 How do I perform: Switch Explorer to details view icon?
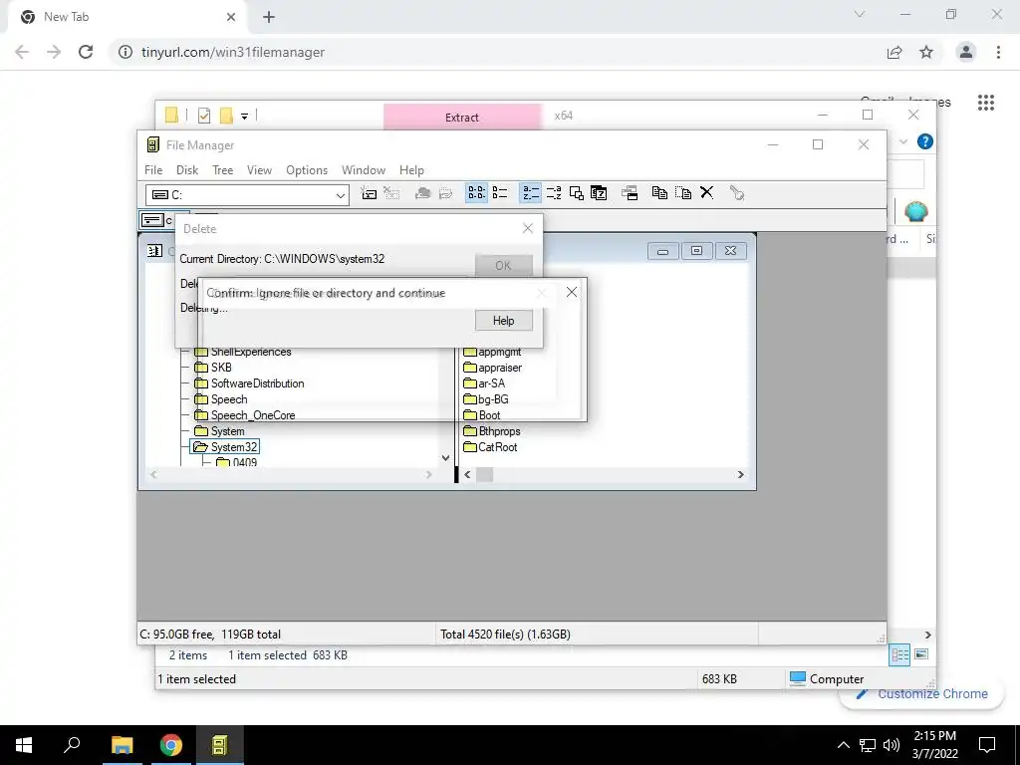click(x=899, y=655)
